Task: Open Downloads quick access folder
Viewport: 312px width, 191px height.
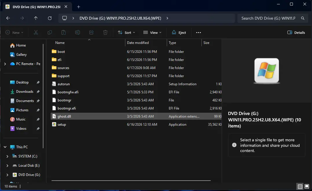Action: click(25, 91)
